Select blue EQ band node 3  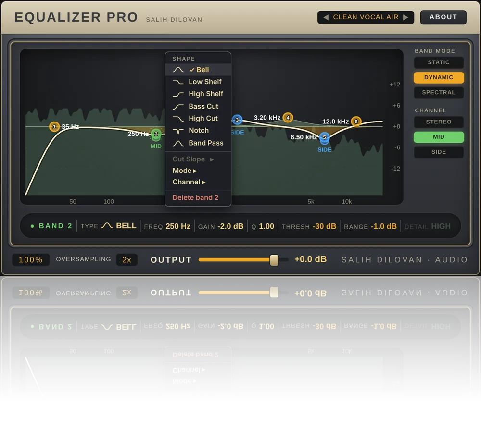237,120
